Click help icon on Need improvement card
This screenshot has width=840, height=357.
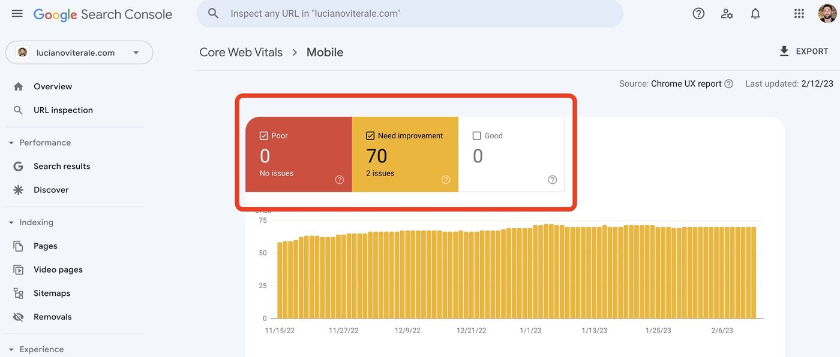446,180
